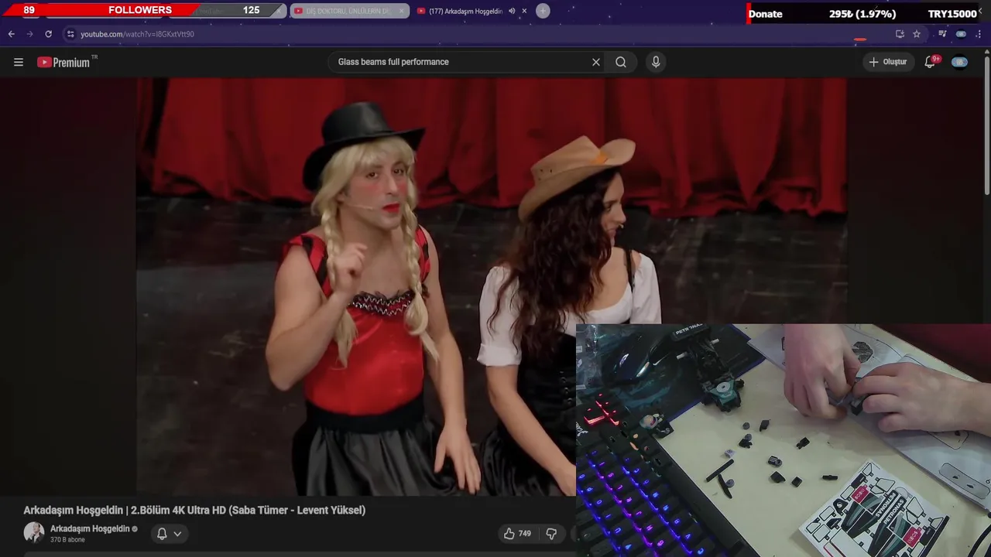
Task: Open the YouTube guide hamburger menu
Action: point(19,62)
